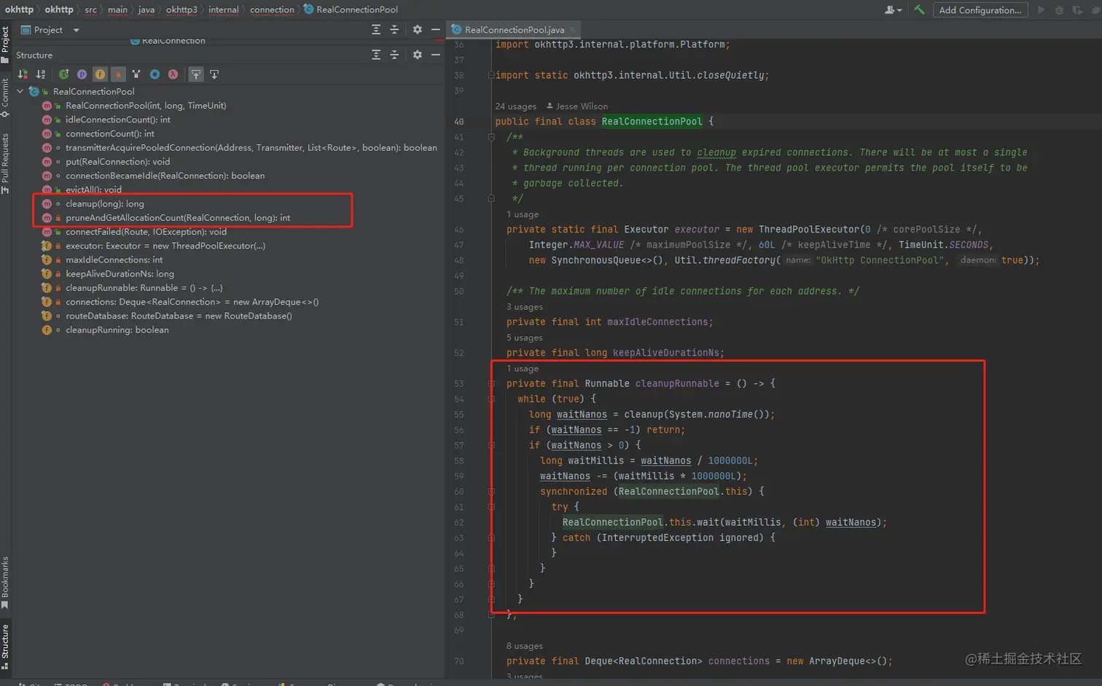Image resolution: width=1102 pixels, height=686 pixels.
Task: Toggle Sort by Visibility in Structure toolbar
Action: (23, 74)
